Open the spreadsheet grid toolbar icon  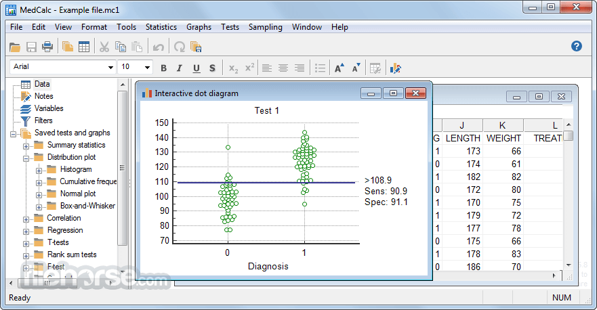point(84,47)
